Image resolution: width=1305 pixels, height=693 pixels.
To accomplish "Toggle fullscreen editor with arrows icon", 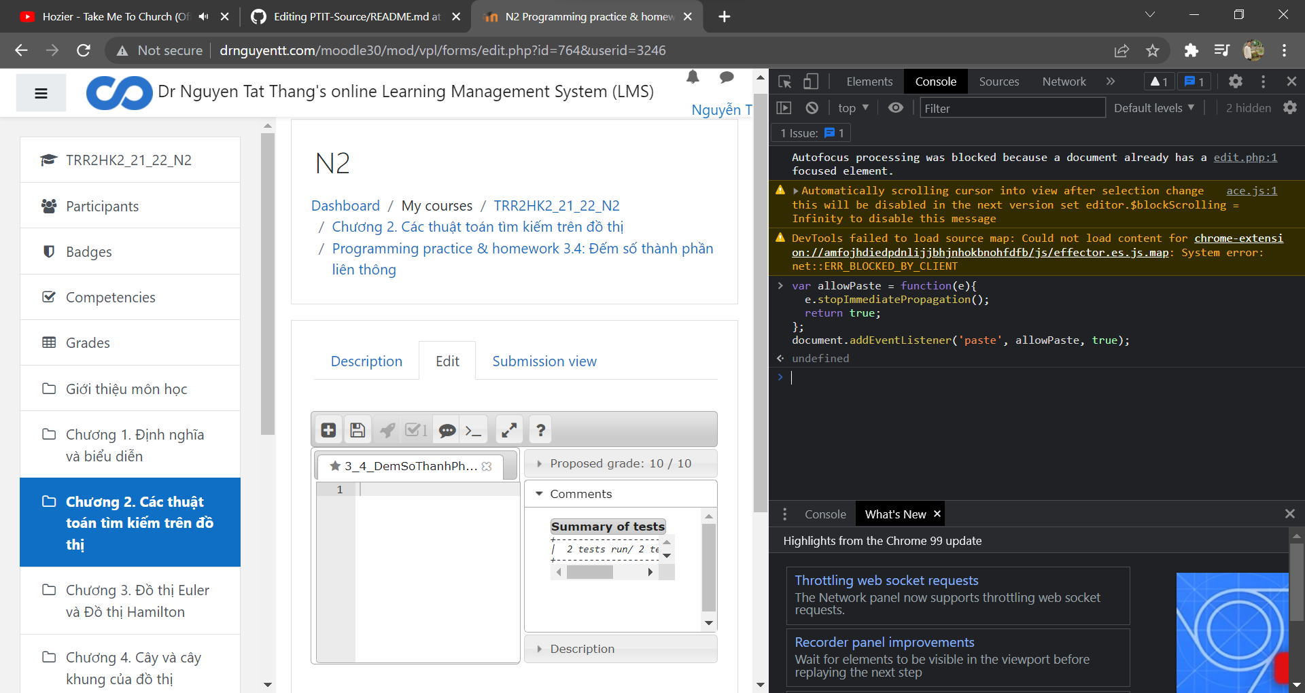I will pos(509,430).
